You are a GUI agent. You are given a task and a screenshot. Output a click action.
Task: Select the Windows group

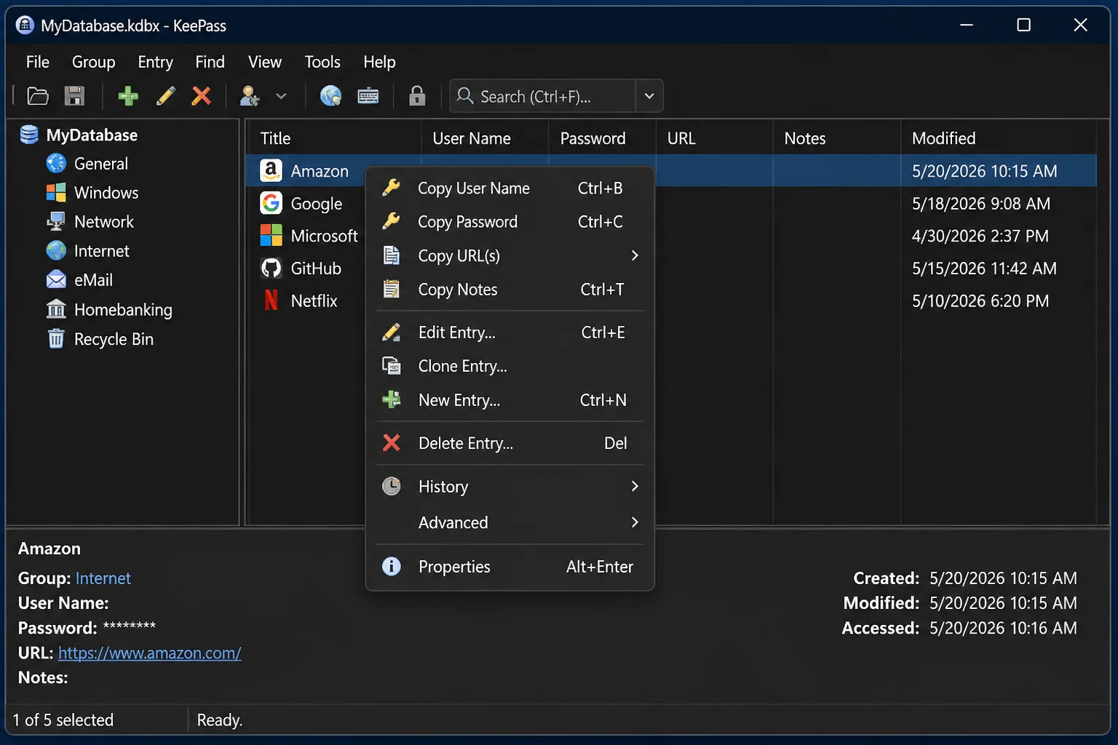(x=92, y=193)
